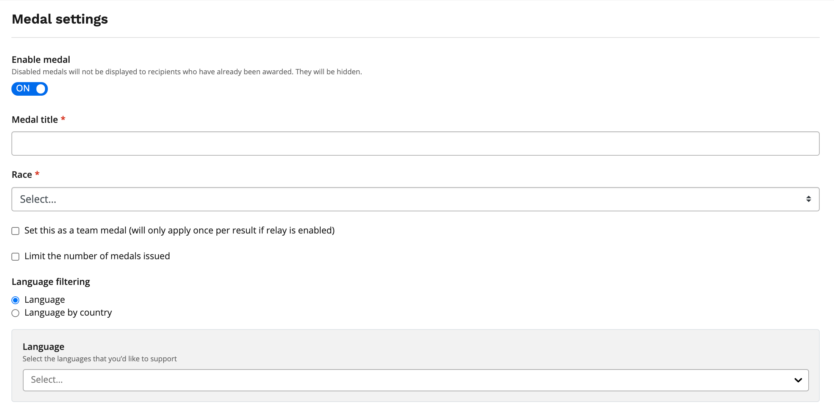Click the Limit medals issued label text

click(97, 256)
